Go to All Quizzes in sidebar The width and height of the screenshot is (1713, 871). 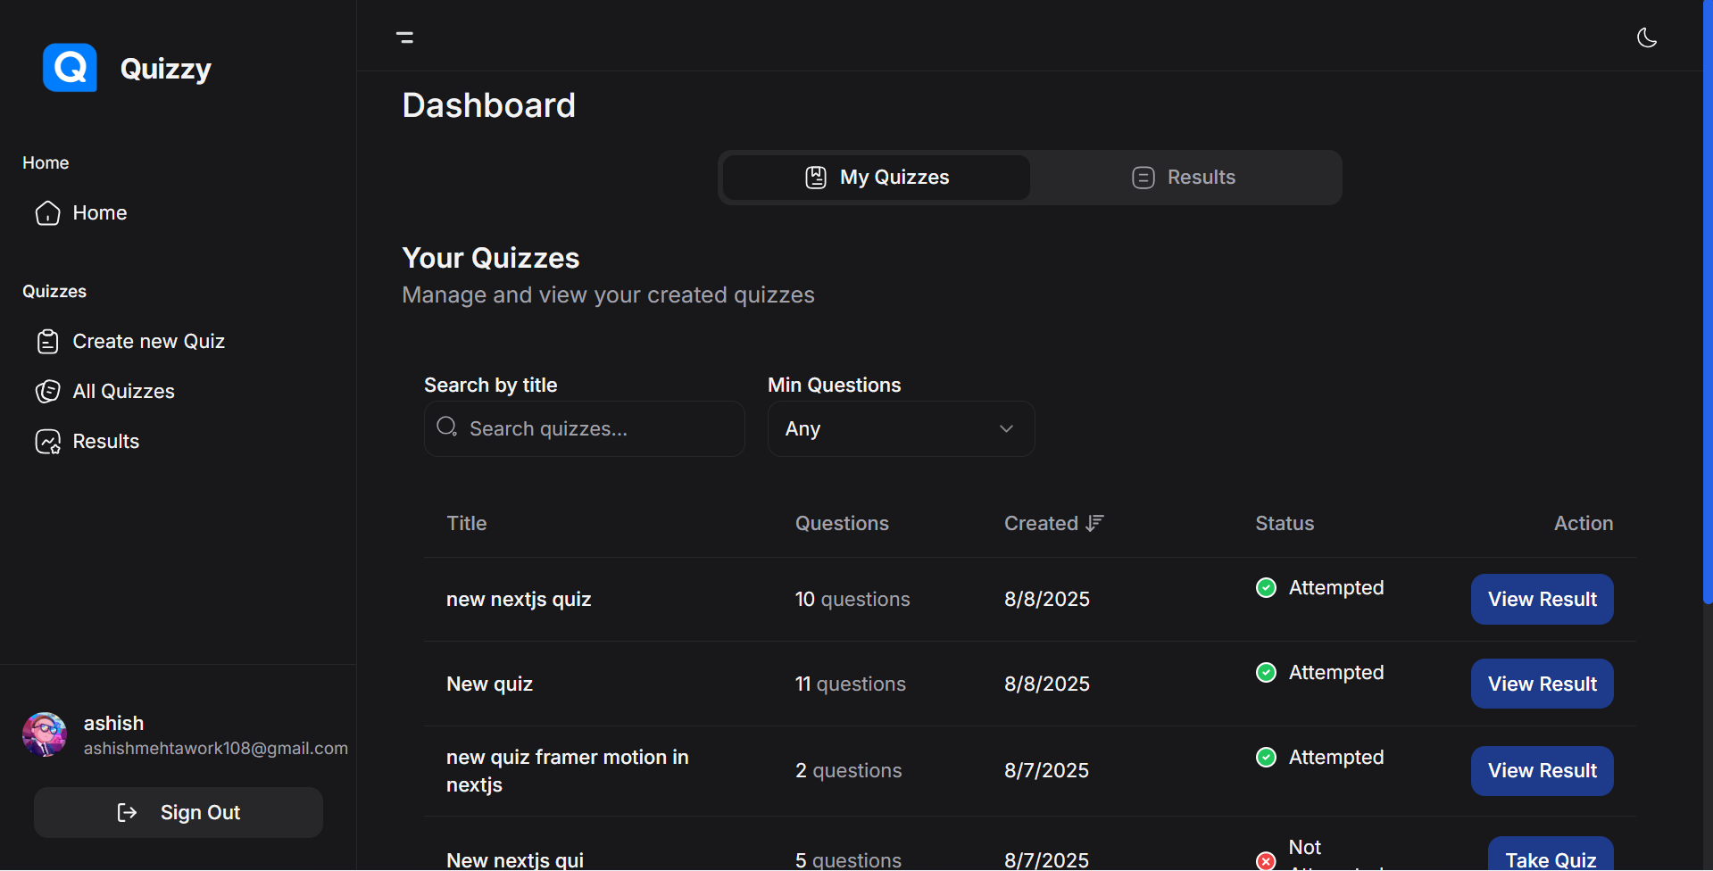click(x=123, y=392)
